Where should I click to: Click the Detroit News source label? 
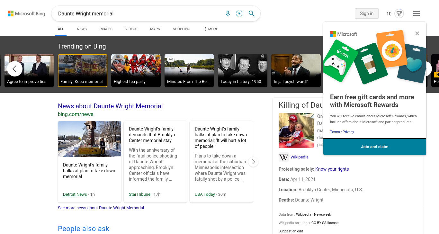75,194
